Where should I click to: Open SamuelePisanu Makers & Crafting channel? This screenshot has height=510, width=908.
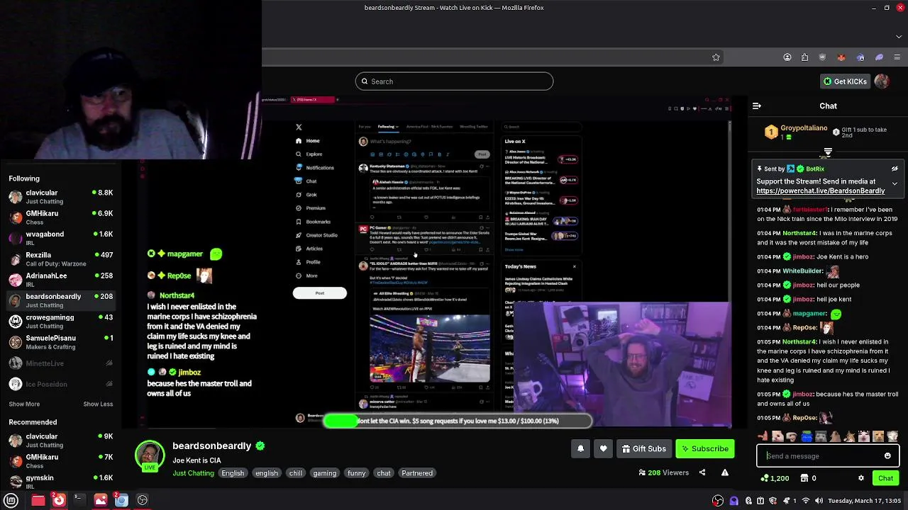60,342
